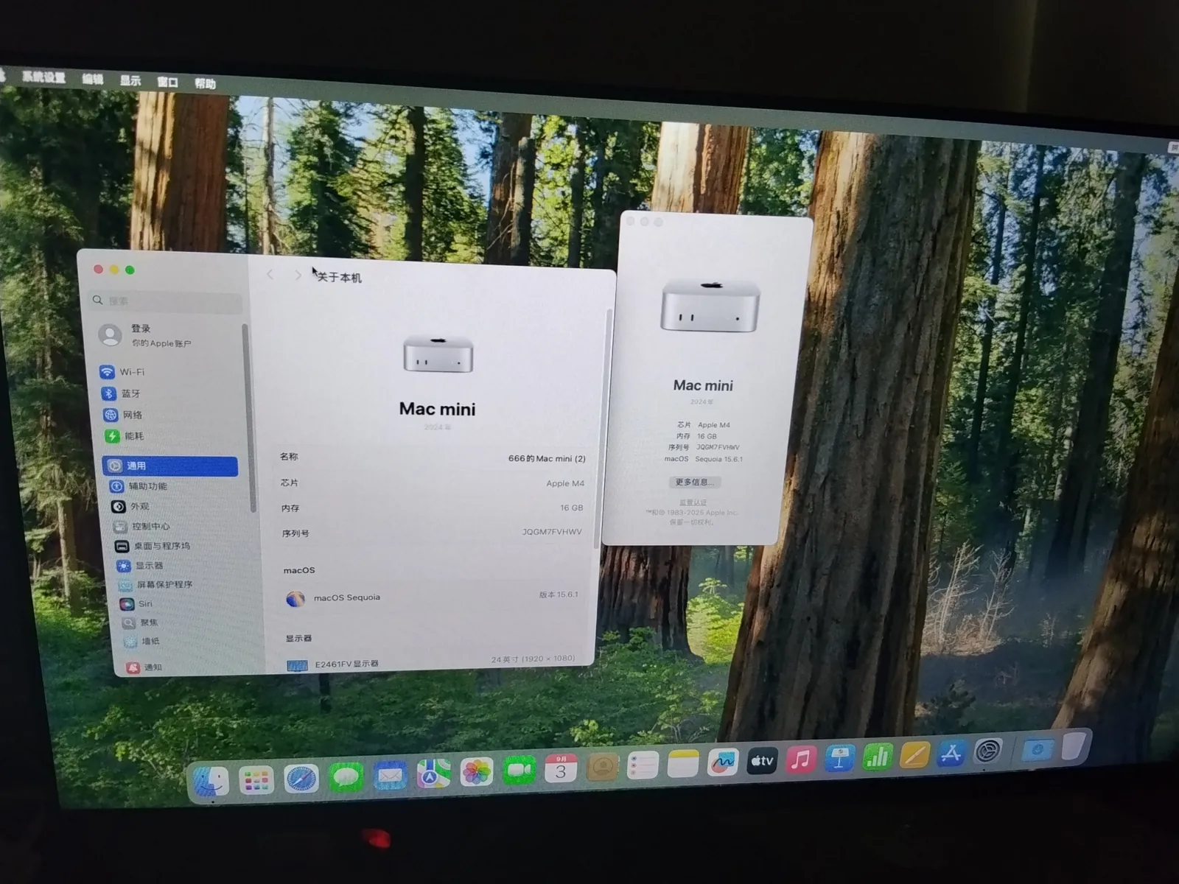Select the 通用 General item in sidebar

[x=170, y=466]
